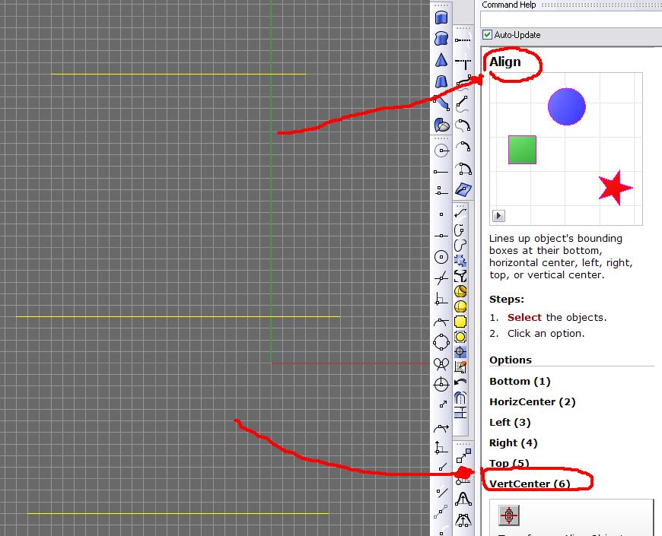Click the extend by line icon
Image resolution: width=662 pixels, height=536 pixels.
click(463, 103)
